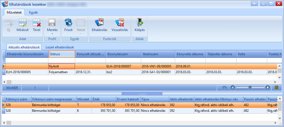Run the Elhatárolás function icon

(99, 23)
